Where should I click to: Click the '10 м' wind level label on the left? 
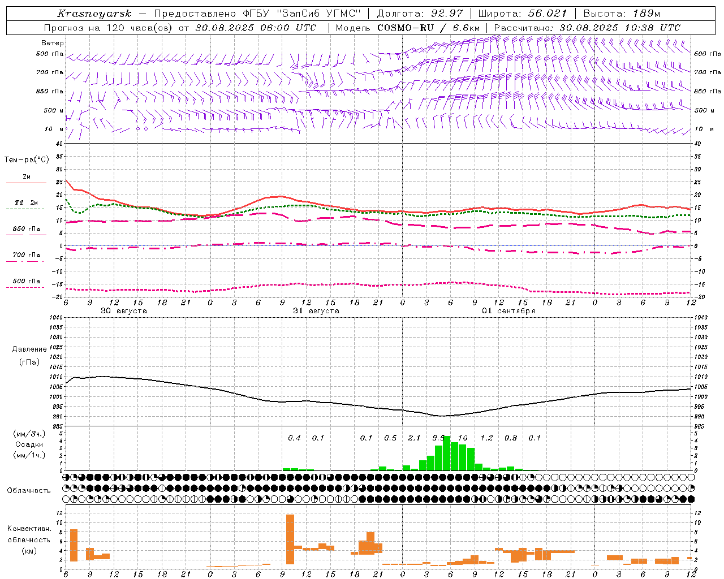(54, 129)
